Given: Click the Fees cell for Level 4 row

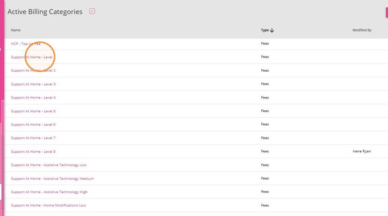Looking at the screenshot, I should pyautogui.click(x=265, y=97).
